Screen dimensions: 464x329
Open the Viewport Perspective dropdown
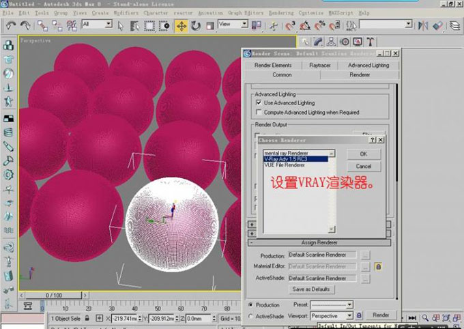349,316
